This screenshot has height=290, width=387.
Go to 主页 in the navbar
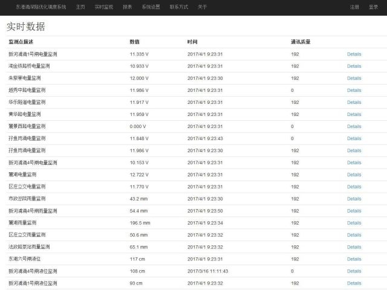point(80,7)
